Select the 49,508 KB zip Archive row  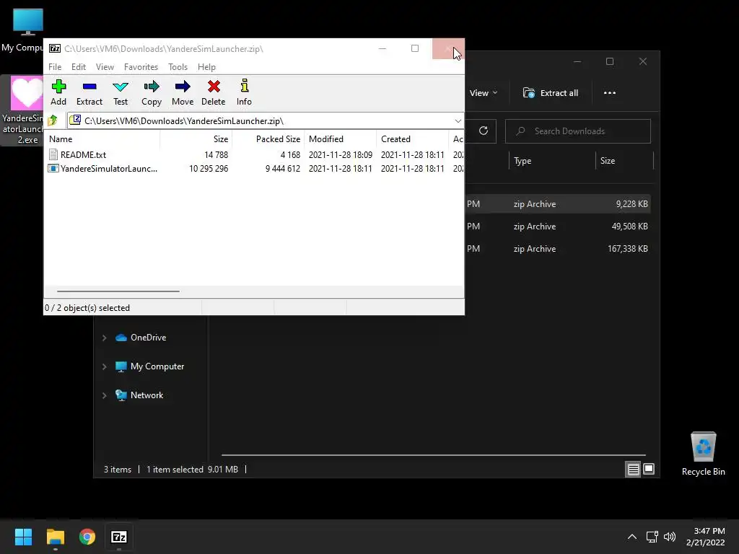tap(558, 226)
